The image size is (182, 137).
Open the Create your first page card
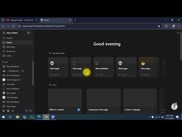104,101
